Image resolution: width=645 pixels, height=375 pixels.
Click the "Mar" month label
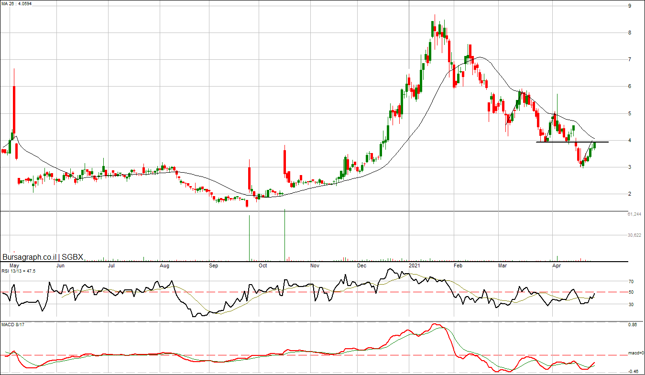point(503,265)
